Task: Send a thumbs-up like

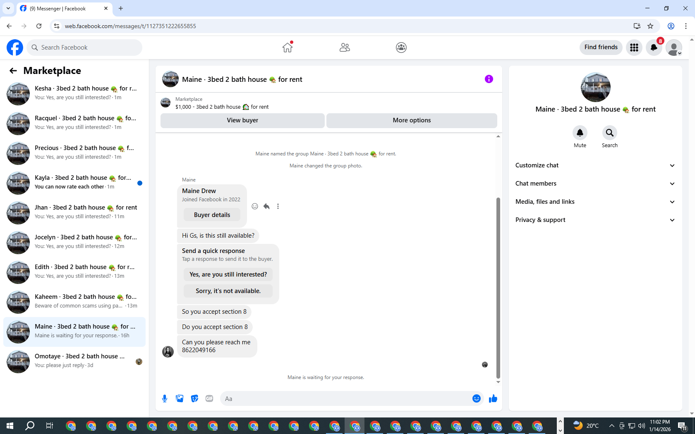Action: tap(493, 398)
